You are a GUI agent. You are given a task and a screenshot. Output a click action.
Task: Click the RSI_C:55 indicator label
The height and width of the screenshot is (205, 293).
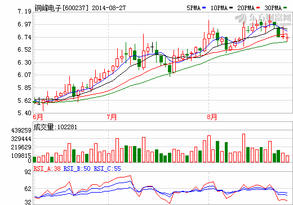coord(107,168)
